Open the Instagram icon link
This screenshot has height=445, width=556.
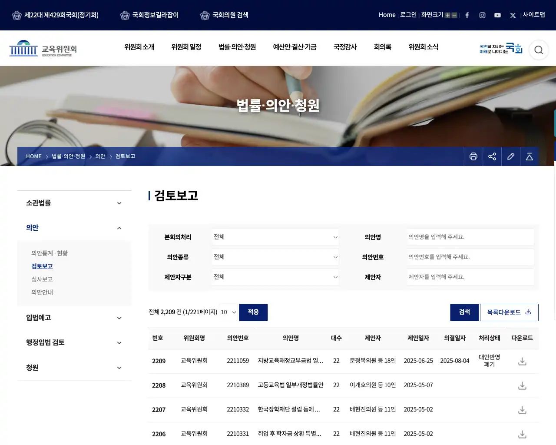pyautogui.click(x=482, y=15)
